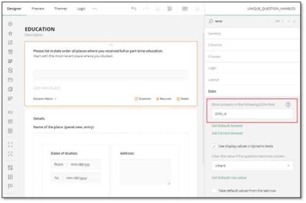The image size is (306, 203).
Task: Toggle Use display values in dynamic texts
Action: 214,146
